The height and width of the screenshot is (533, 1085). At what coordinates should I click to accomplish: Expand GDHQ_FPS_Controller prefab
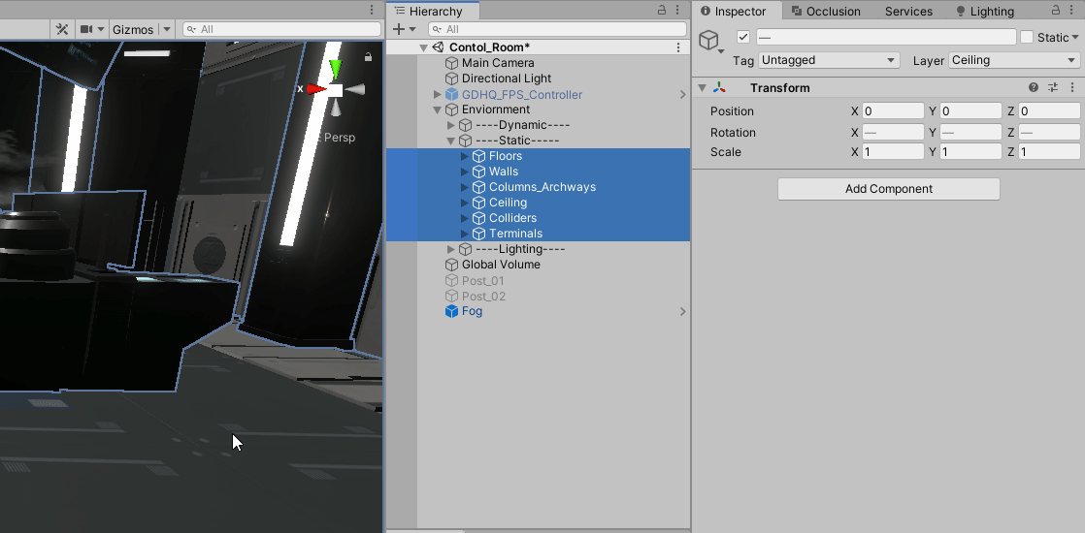[438, 94]
